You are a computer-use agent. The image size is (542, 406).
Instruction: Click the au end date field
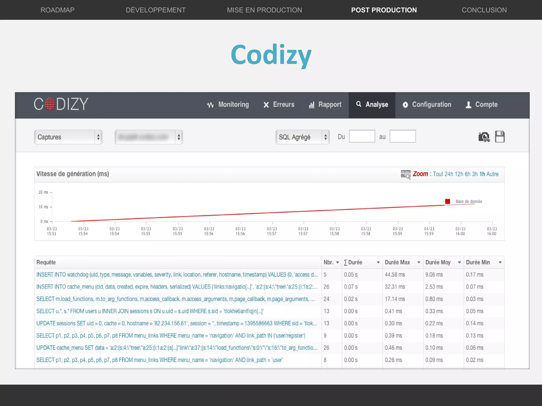click(403, 136)
